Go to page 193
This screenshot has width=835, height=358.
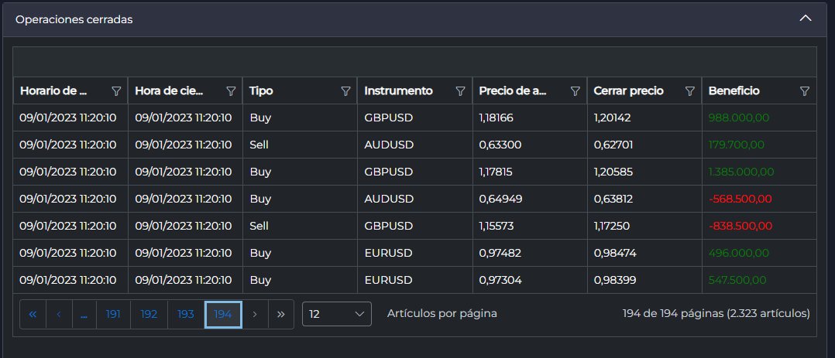(186, 315)
